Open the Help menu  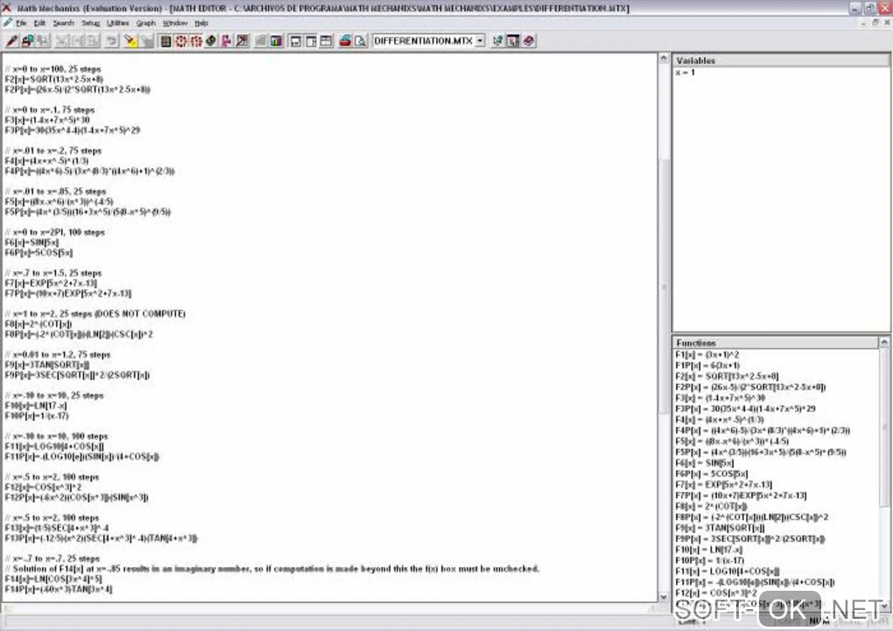[201, 24]
